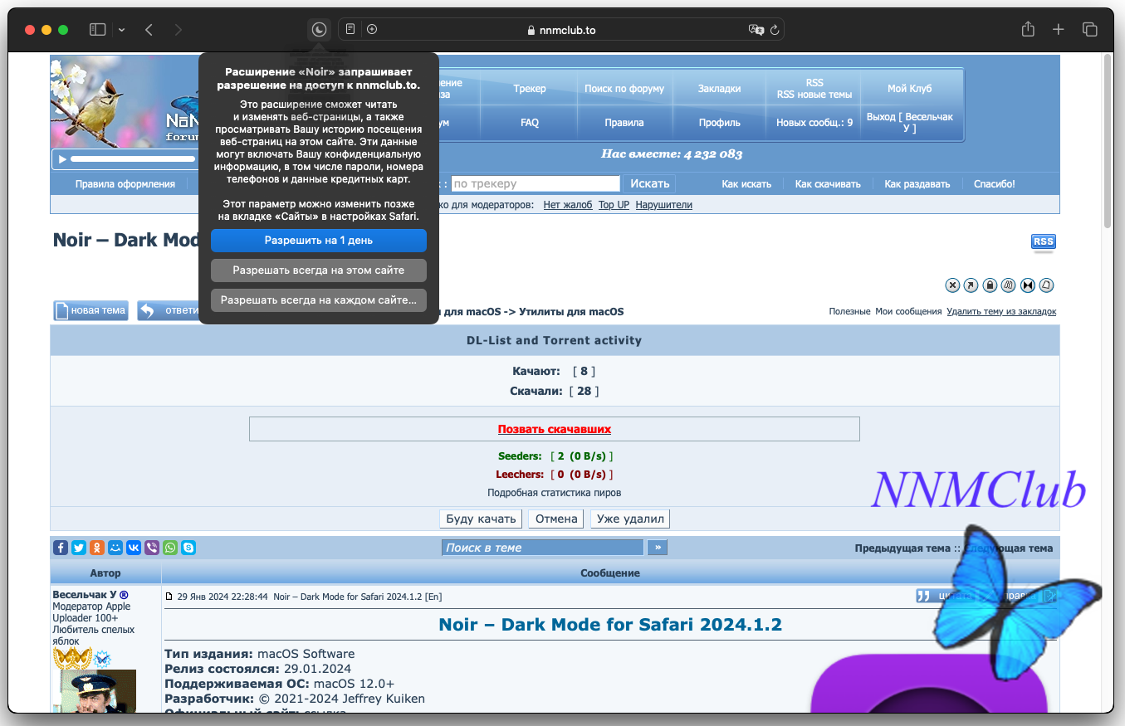1125x726 pixels.
Task: Add a new Safari tab
Action: tap(1059, 30)
